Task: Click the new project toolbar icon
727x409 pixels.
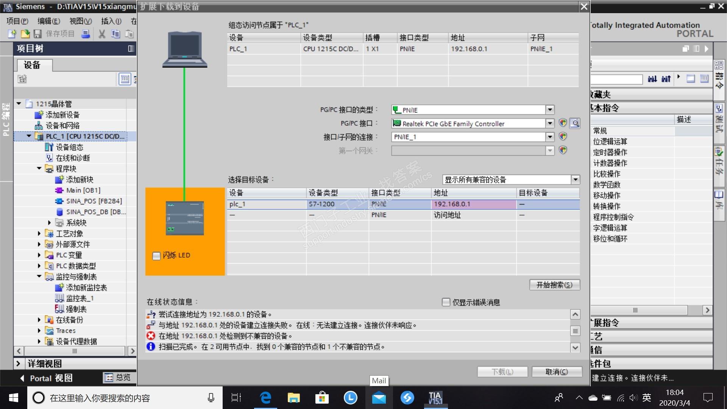Action: pyautogui.click(x=12, y=34)
